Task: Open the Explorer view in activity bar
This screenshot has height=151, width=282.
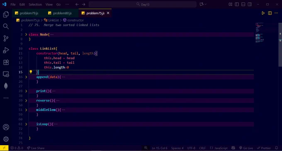Action: click(6, 14)
